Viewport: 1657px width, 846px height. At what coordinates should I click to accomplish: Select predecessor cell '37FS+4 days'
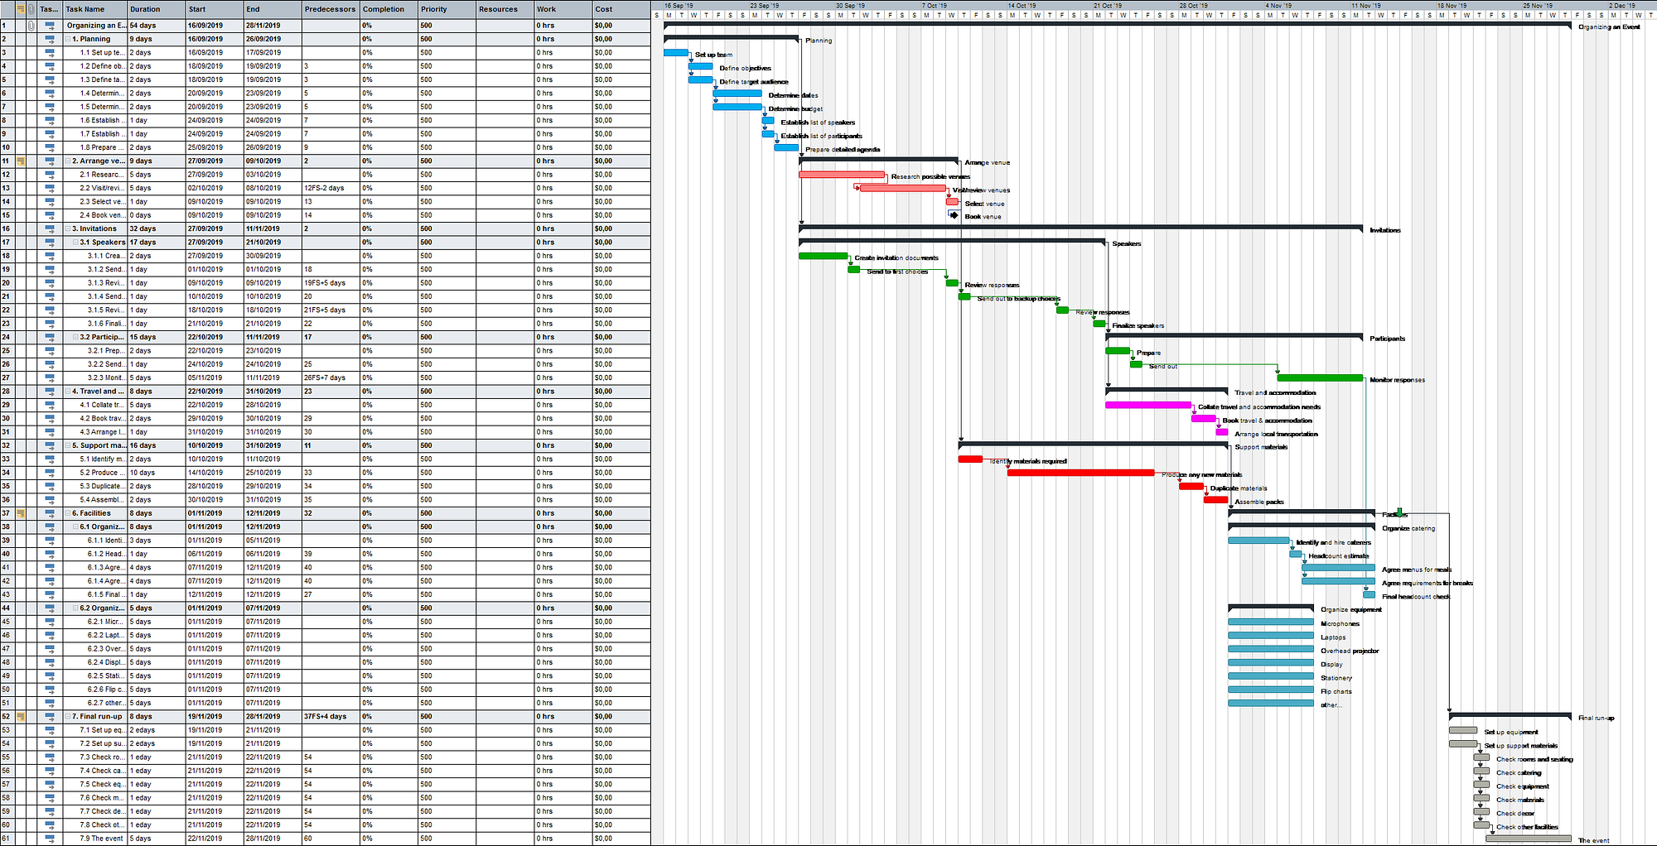coord(331,716)
